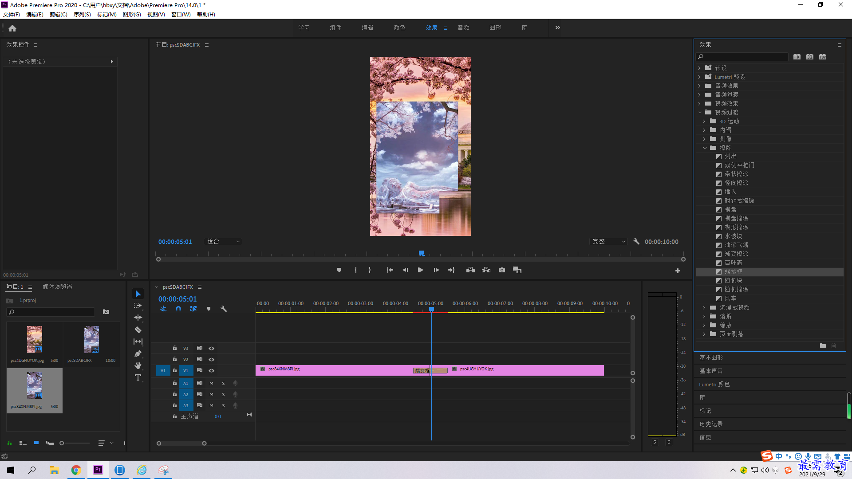The image size is (852, 479).
Task: Click the Lift button
Action: pos(470,270)
